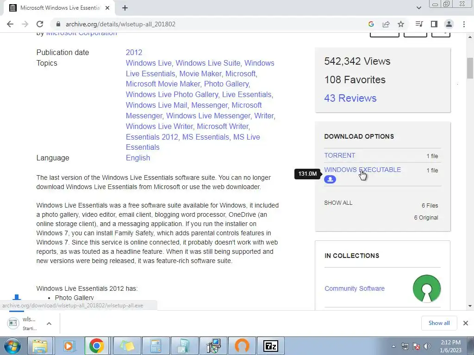Open the Windows Live Writer topic link
The image size is (474, 355).
point(159,126)
